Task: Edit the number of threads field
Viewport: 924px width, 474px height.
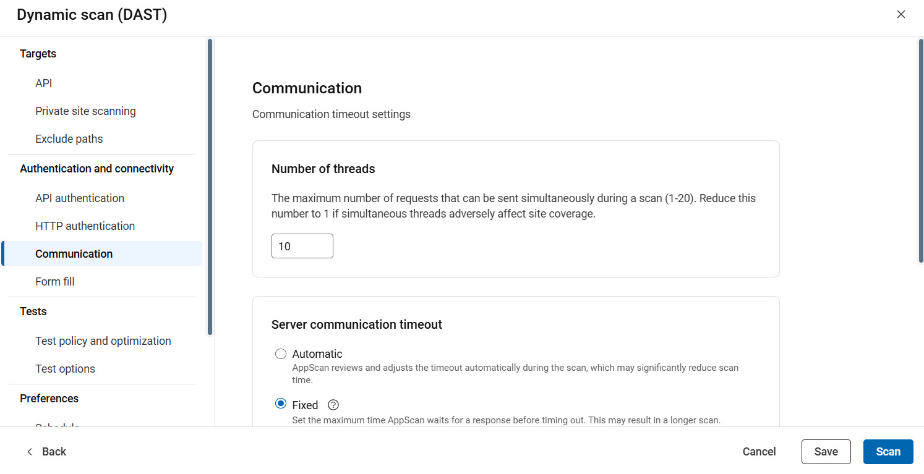Action: click(302, 245)
